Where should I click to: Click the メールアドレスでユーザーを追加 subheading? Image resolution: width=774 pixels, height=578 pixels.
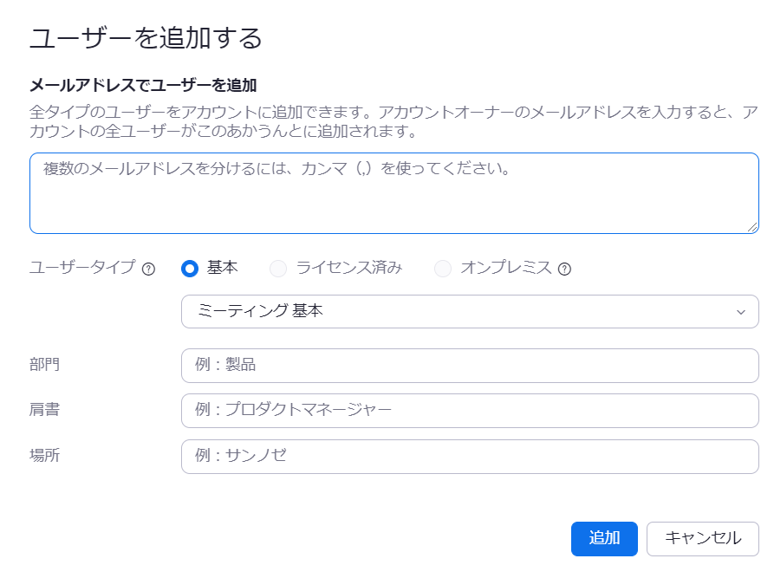coord(143,86)
